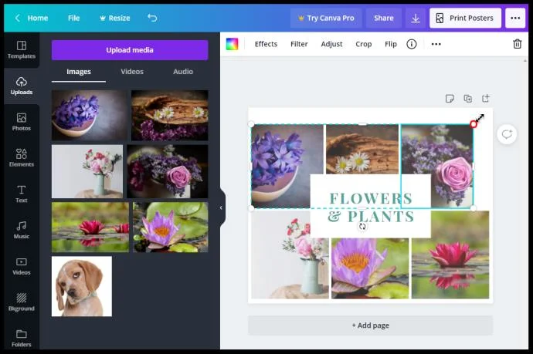Select the pink rose bouquet upload thumbnail
Image resolution: width=533 pixels, height=354 pixels.
tap(168, 171)
